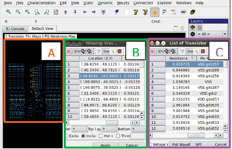Tick the Exclu checkbox
The width and height of the screenshot is (232, 149).
tap(67, 136)
